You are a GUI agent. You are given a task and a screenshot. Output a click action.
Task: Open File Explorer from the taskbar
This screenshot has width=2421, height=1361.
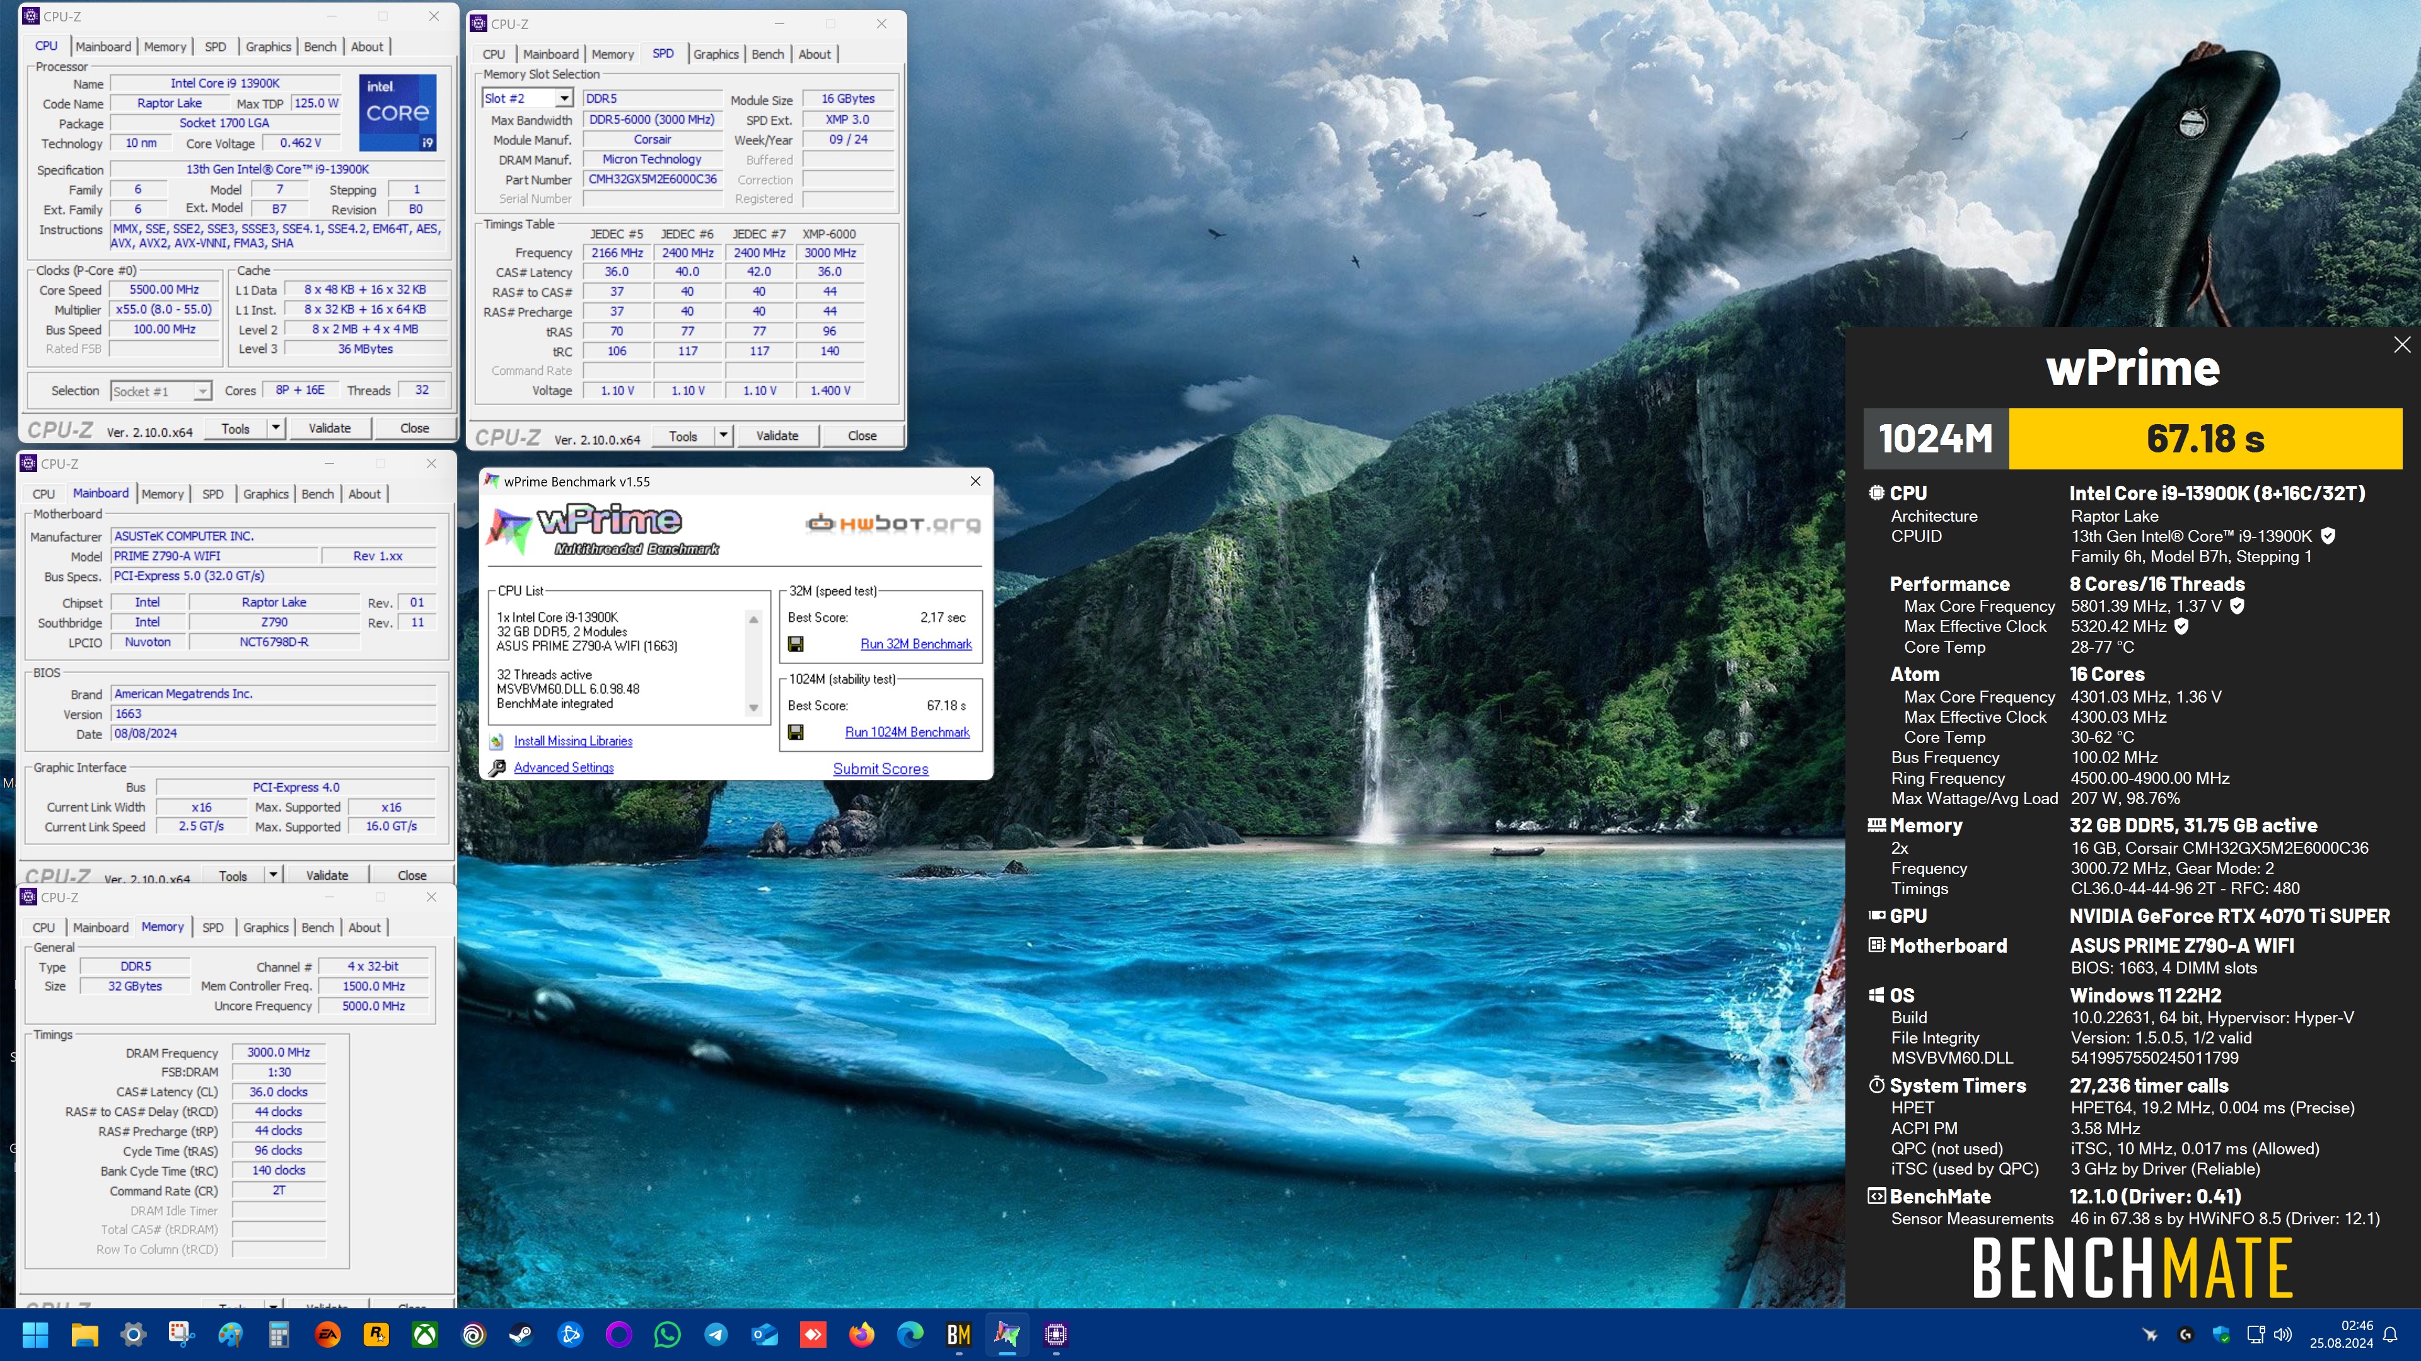click(84, 1334)
